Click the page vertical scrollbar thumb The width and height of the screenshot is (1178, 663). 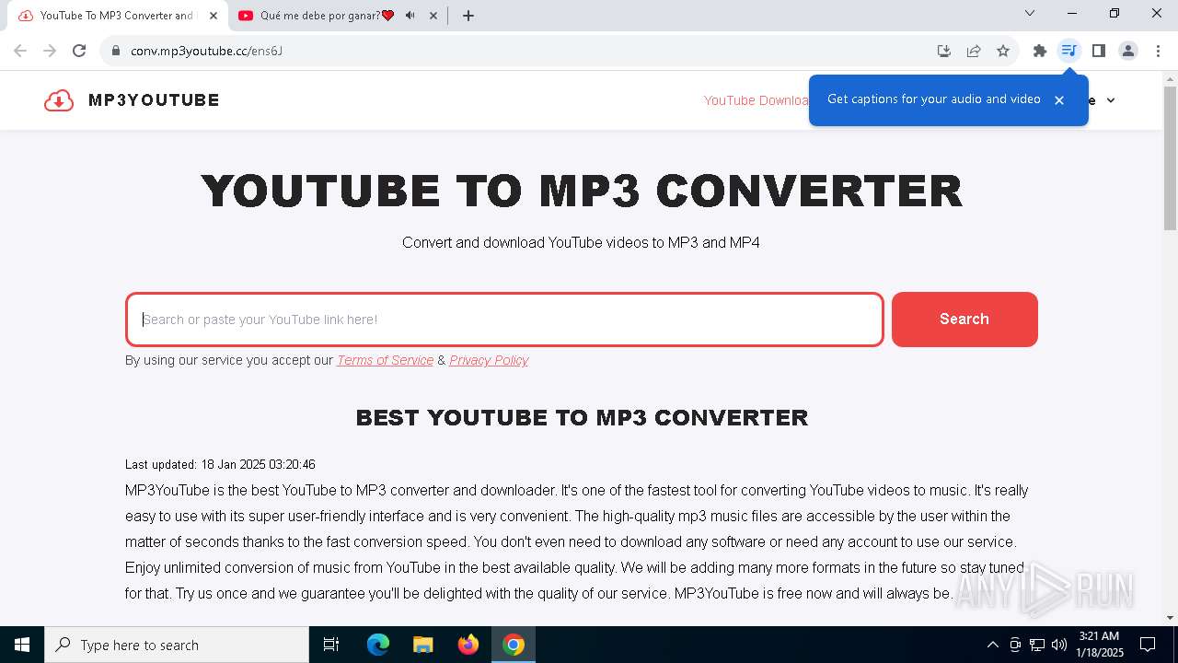(1170, 157)
